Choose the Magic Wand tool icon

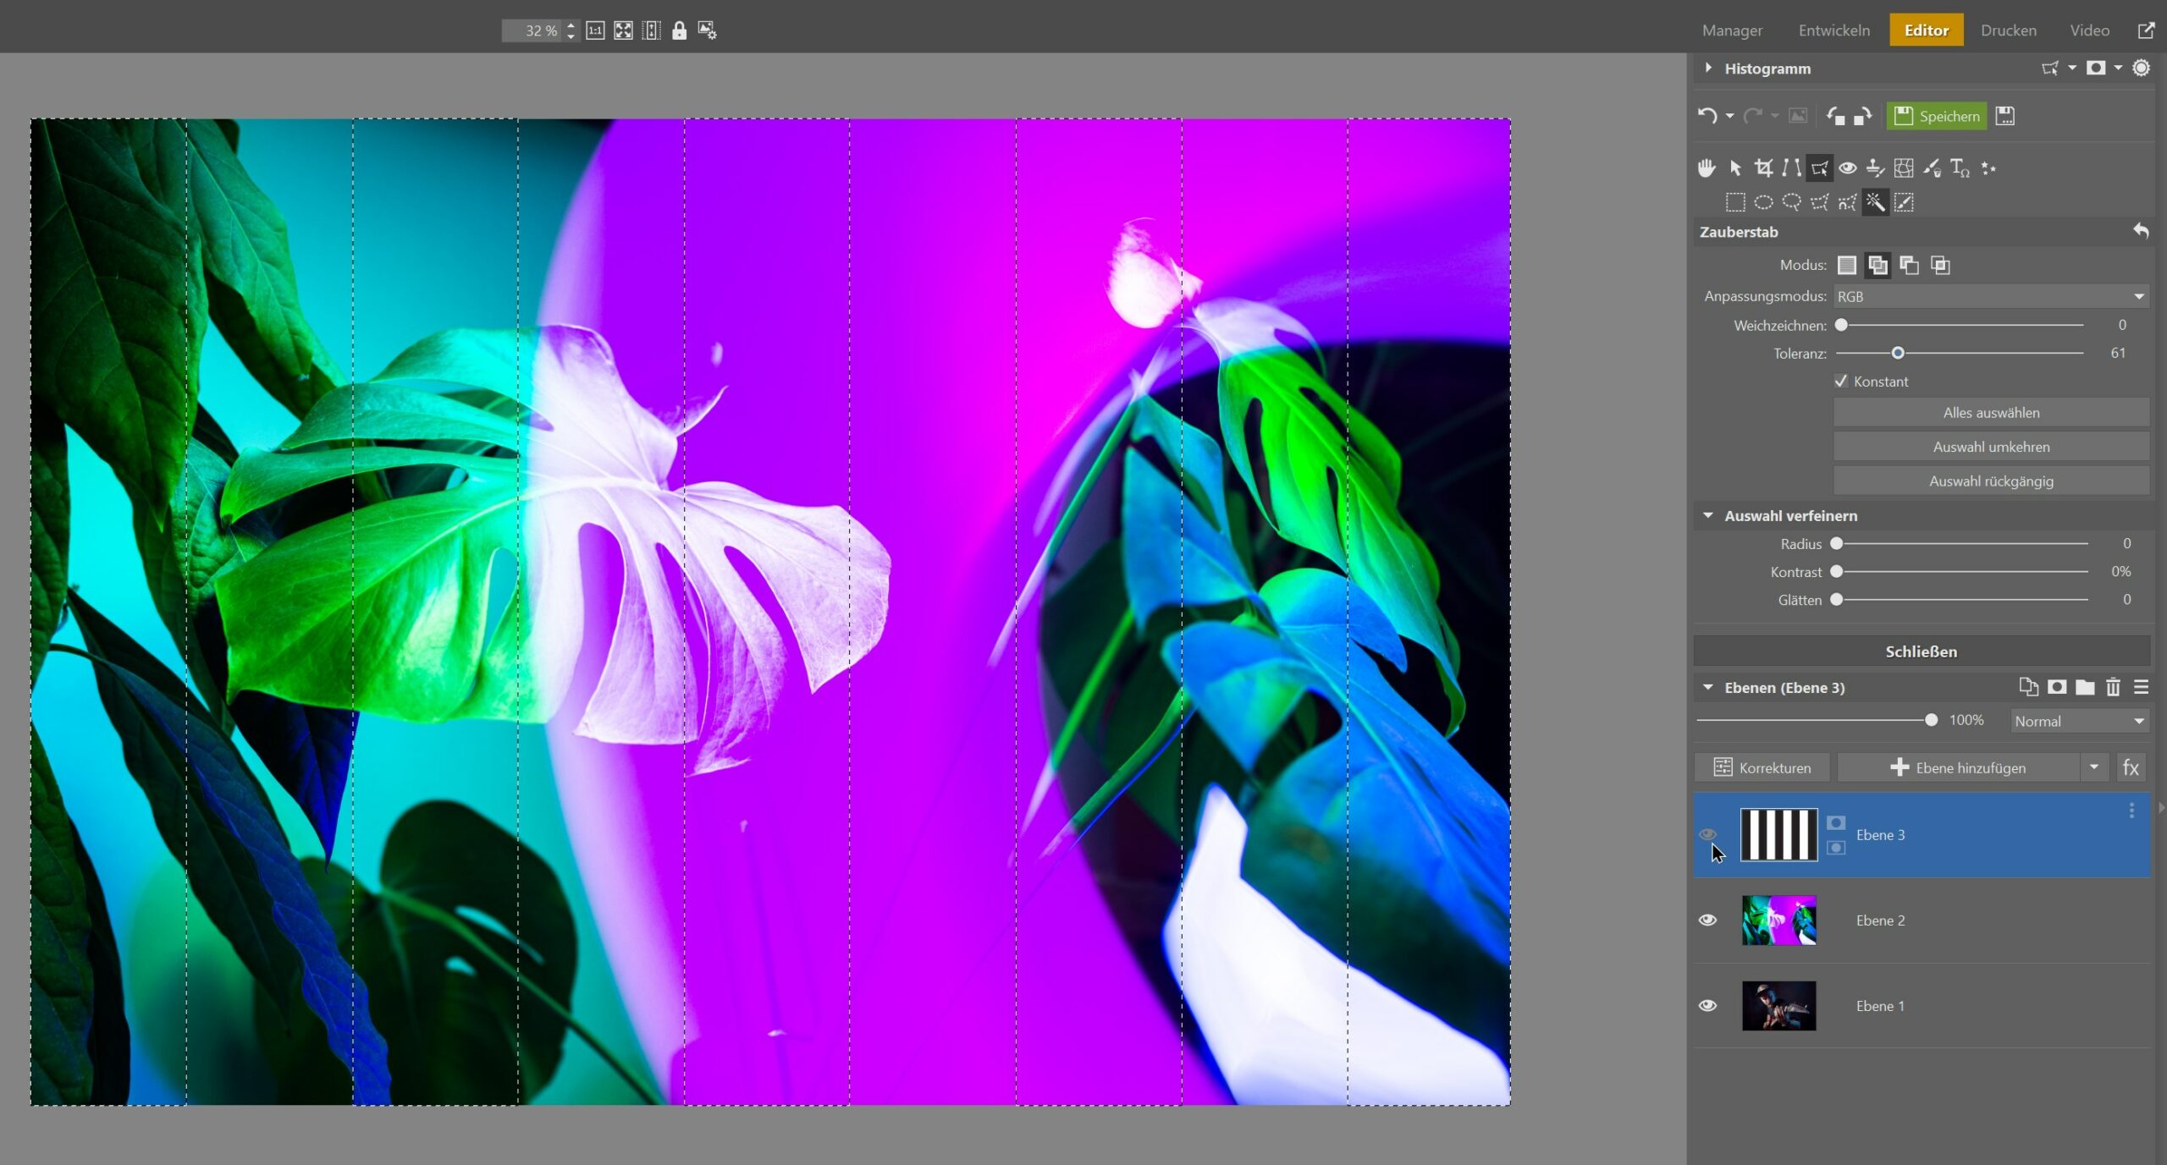coord(1875,202)
